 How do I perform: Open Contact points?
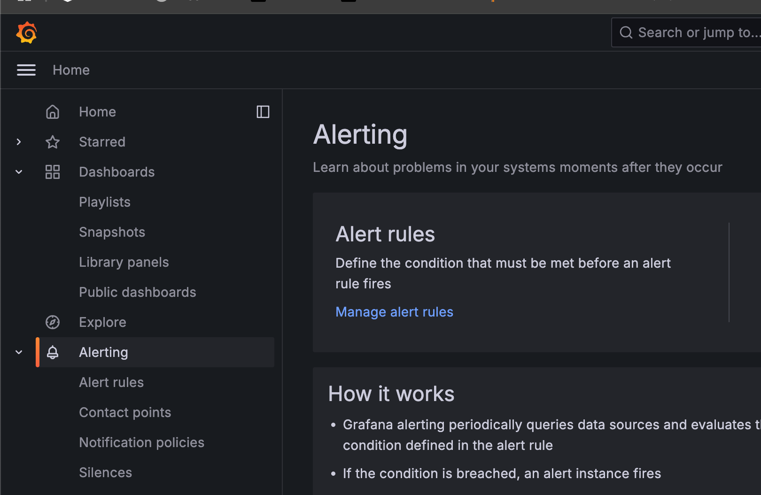(125, 412)
